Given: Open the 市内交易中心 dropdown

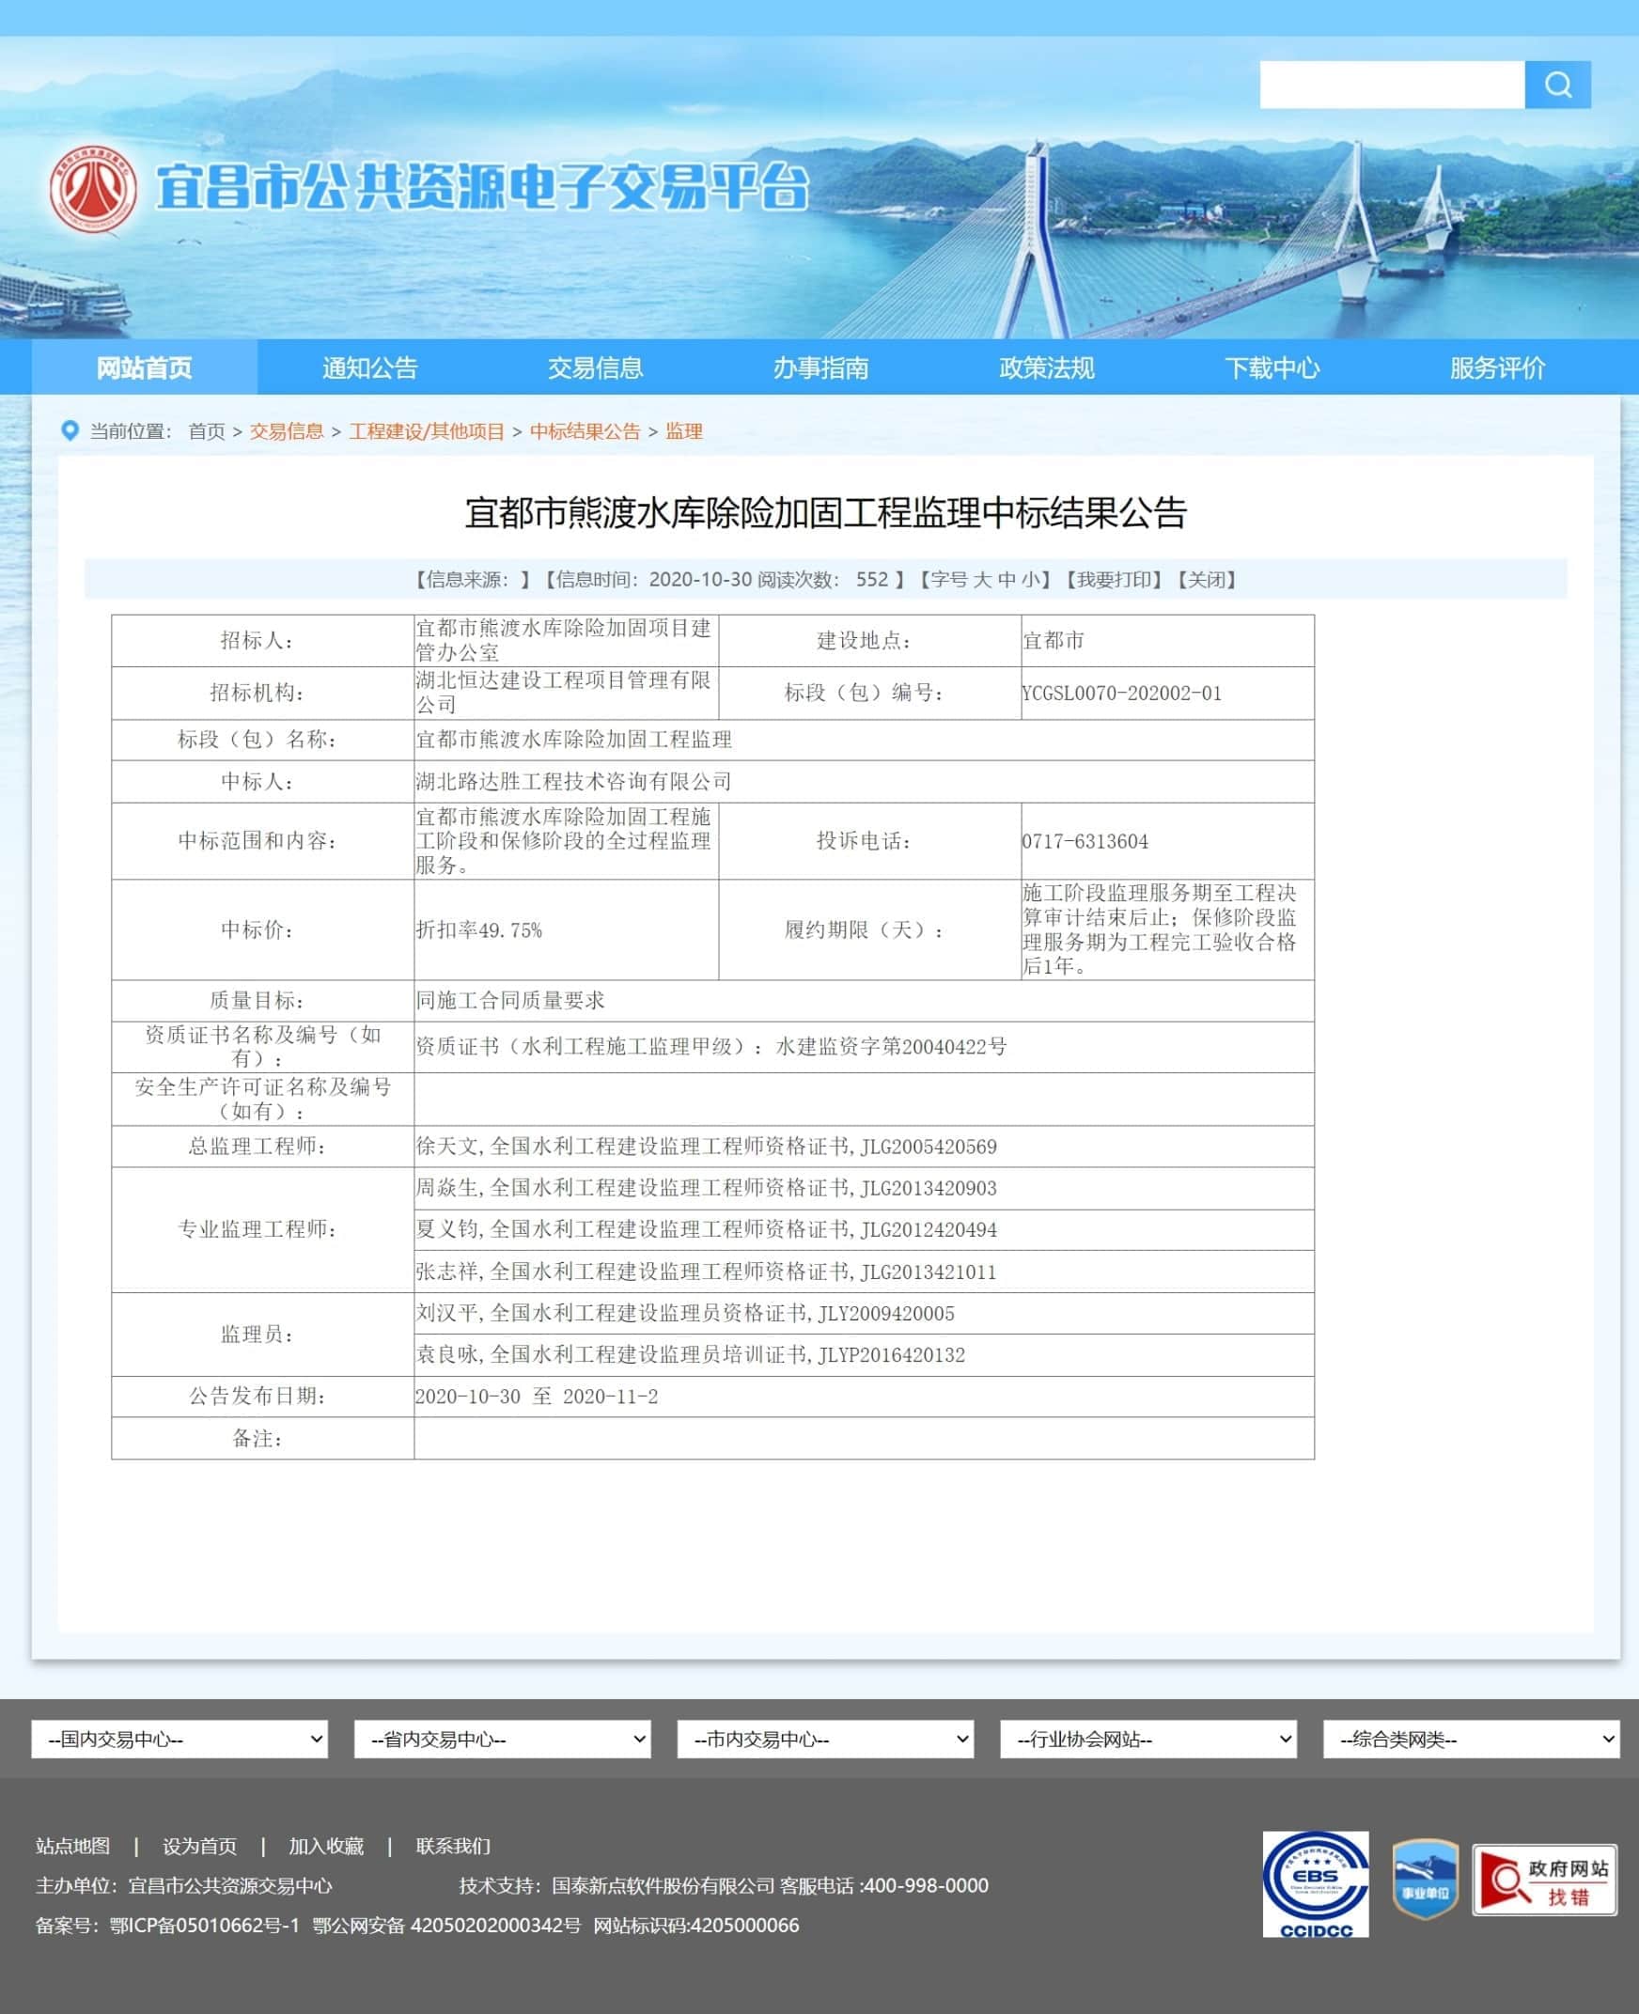Looking at the screenshot, I should tap(825, 1740).
